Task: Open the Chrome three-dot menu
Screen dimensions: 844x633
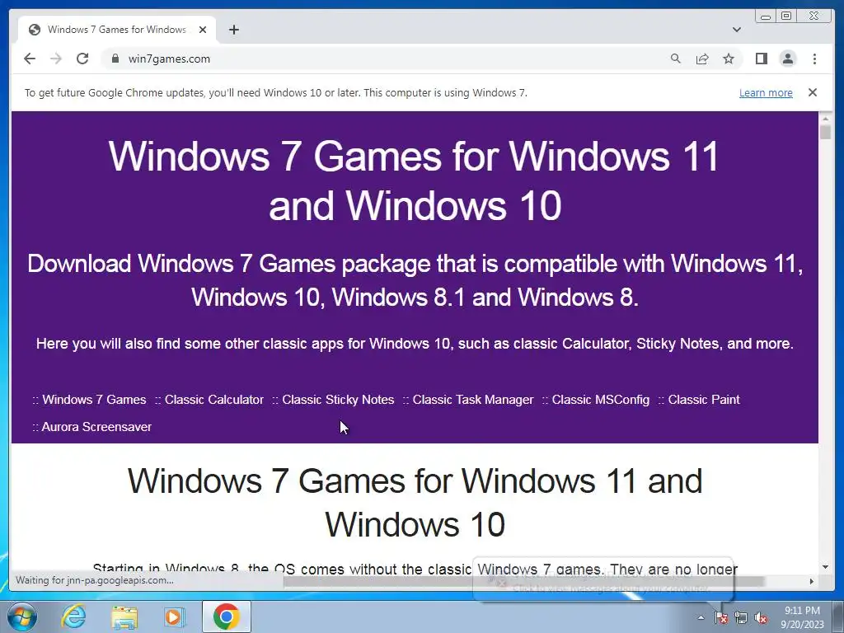Action: pos(814,59)
